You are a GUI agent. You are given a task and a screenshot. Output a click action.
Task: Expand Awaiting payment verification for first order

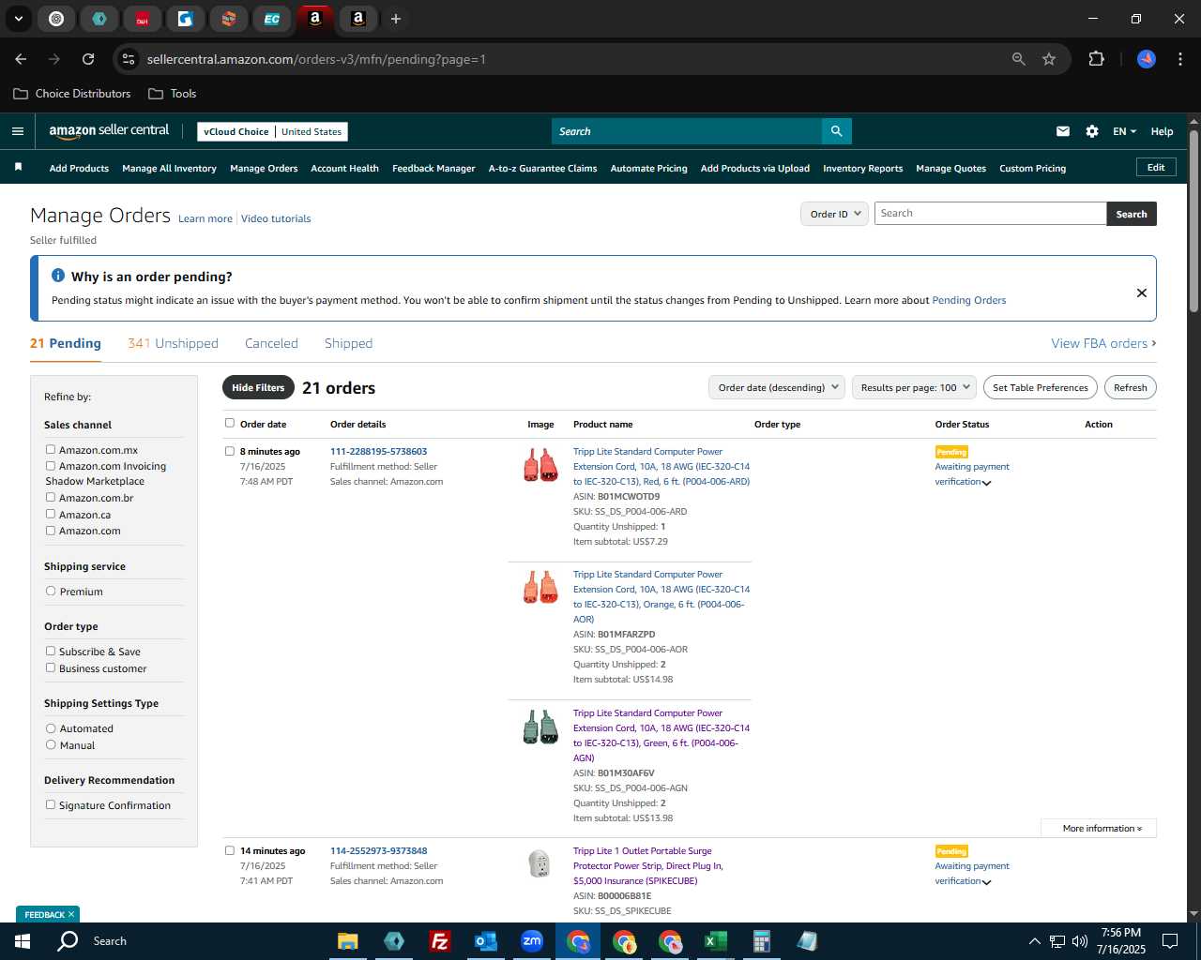986,483
